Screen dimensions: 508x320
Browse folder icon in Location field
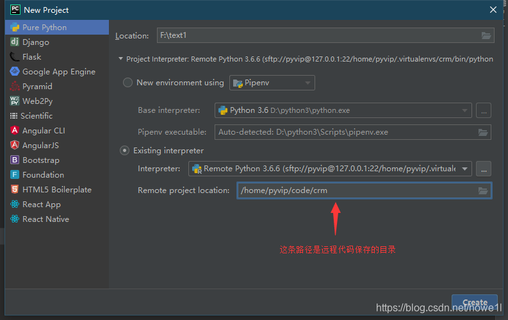point(486,36)
